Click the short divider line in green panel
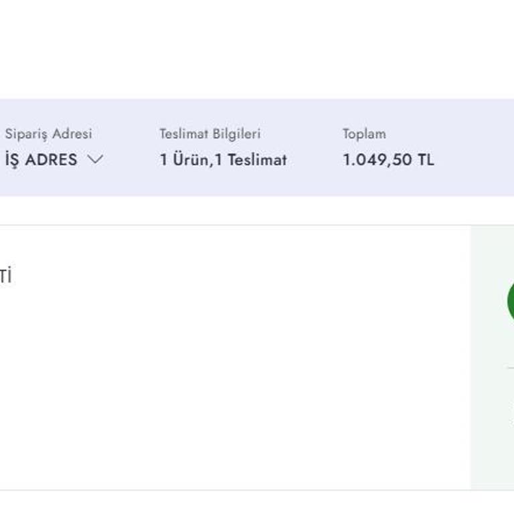 point(510,367)
